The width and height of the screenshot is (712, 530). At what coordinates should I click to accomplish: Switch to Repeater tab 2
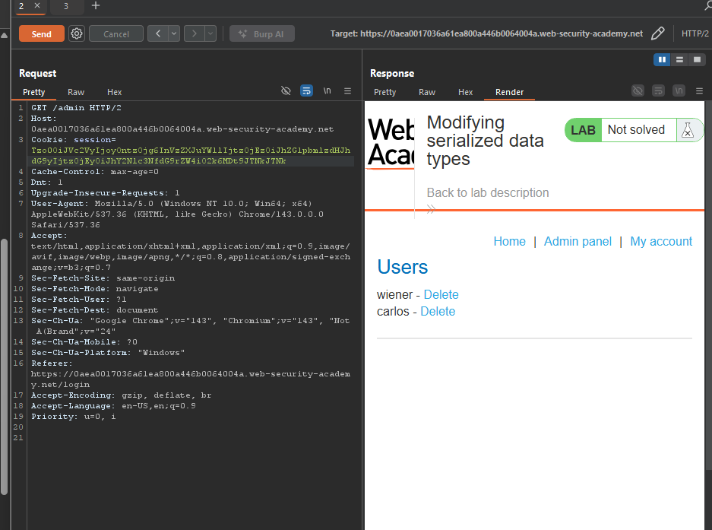(x=22, y=6)
